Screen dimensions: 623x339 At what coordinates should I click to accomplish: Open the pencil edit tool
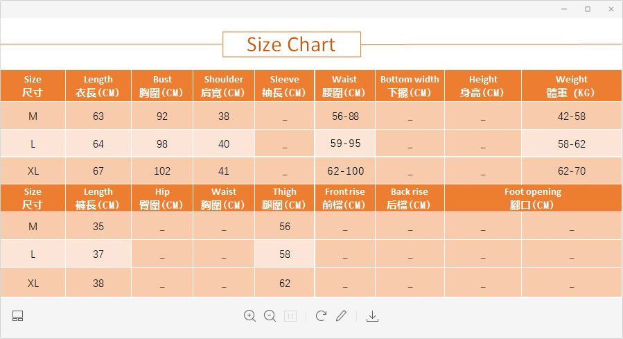pyautogui.click(x=341, y=316)
